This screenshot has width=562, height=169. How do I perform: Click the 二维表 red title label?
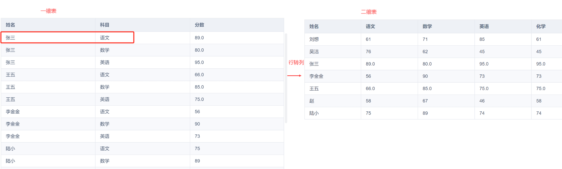[x=369, y=12]
